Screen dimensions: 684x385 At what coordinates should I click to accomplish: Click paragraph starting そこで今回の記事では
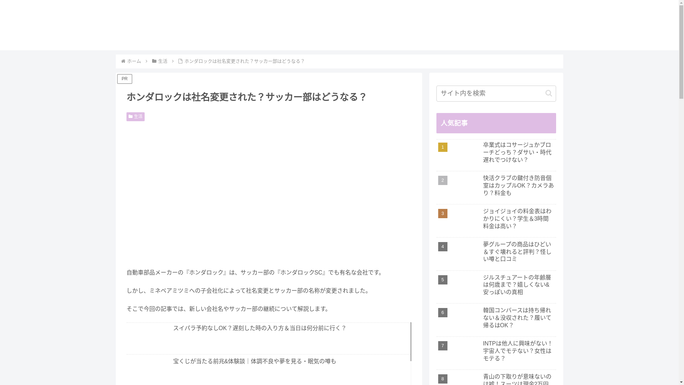click(229, 309)
